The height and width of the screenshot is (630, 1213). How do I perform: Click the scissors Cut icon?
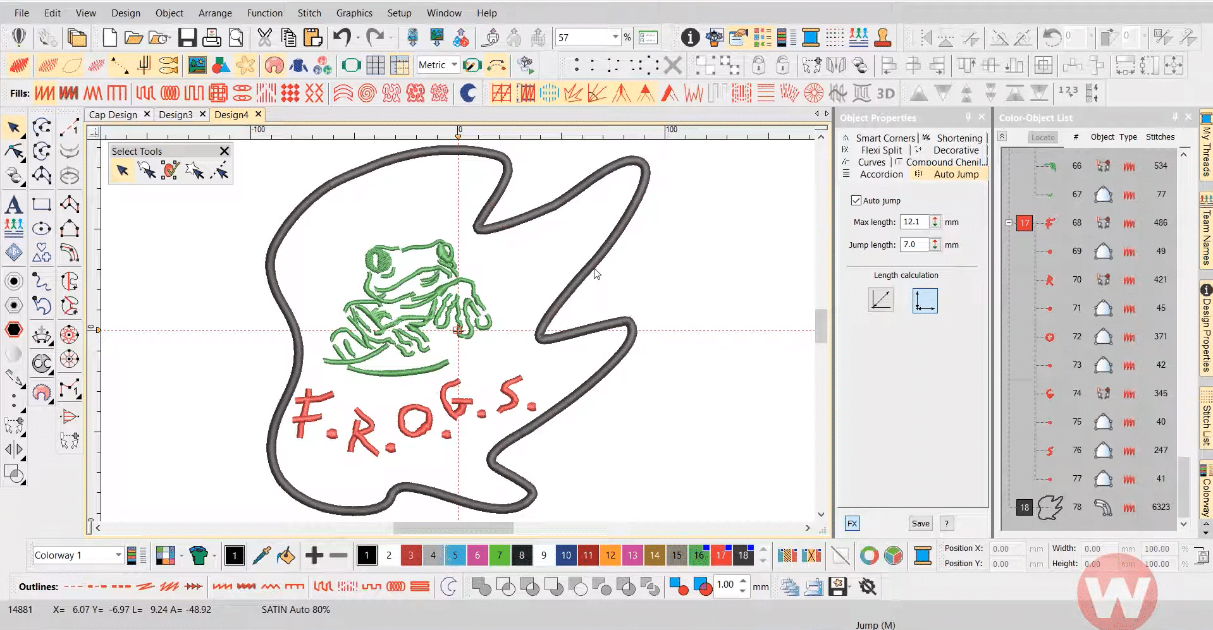pos(264,38)
